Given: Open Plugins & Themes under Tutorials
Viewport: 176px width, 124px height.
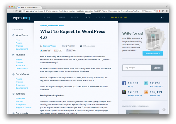Looking at the screenshot, I should pos(23,107).
